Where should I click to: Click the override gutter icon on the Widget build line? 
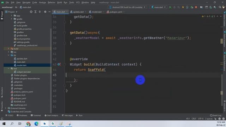tap(59, 64)
